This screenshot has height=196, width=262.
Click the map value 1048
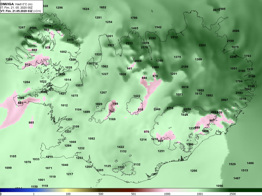(x=157, y=109)
